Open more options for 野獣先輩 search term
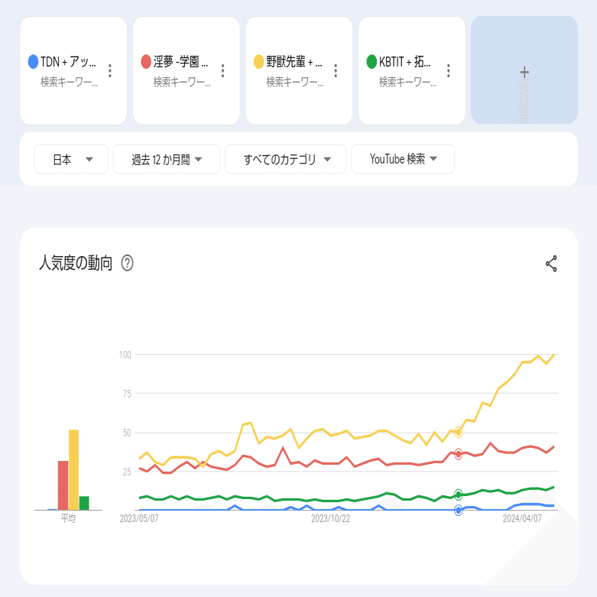Image resolution: width=597 pixels, height=597 pixels. [336, 71]
